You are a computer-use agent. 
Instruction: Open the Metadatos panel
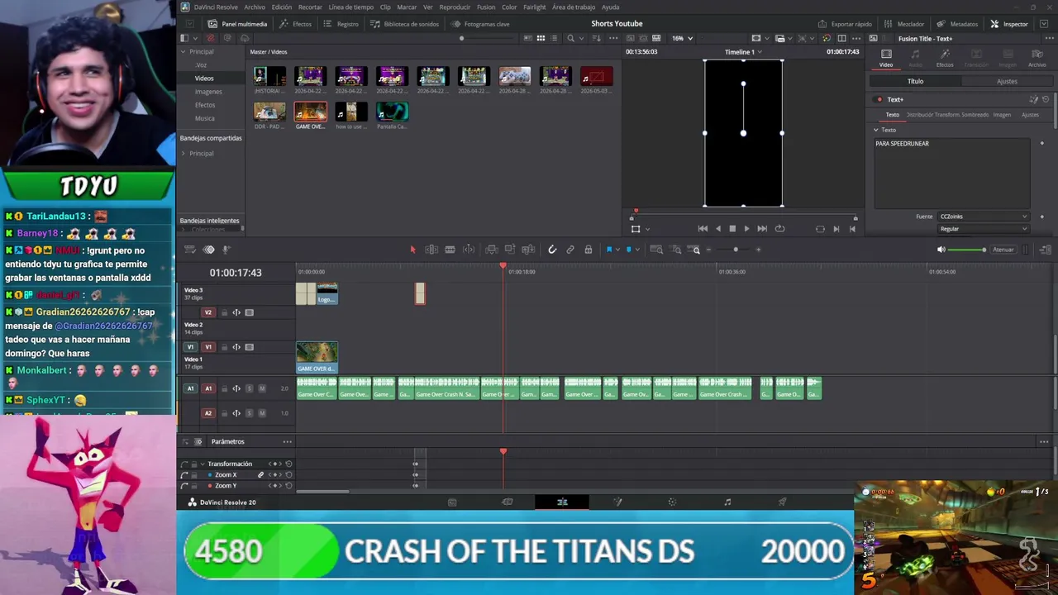(958, 24)
